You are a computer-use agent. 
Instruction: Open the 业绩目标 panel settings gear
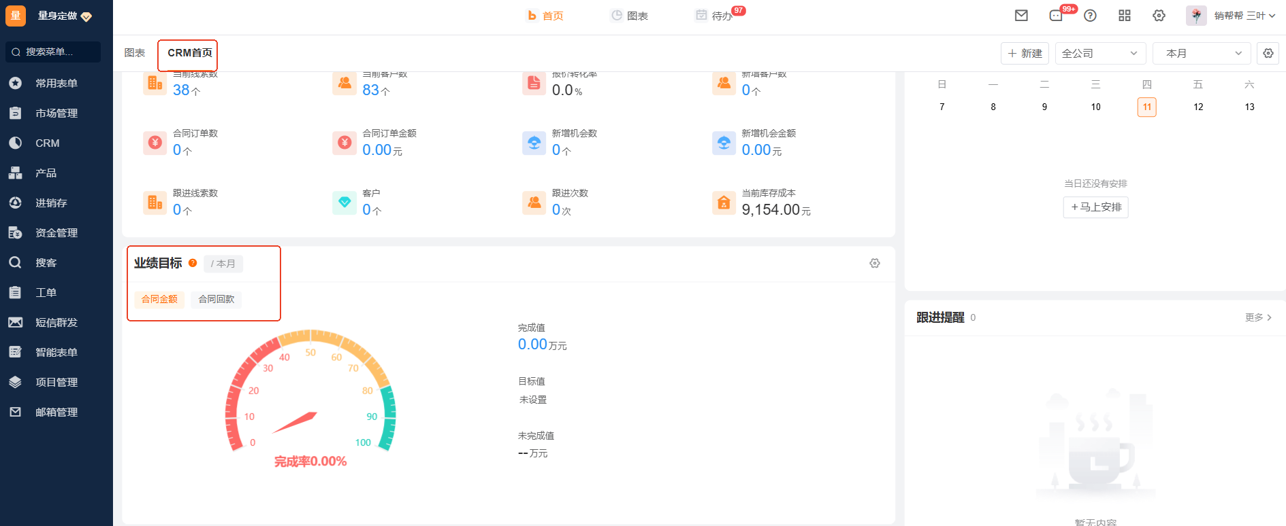875,263
